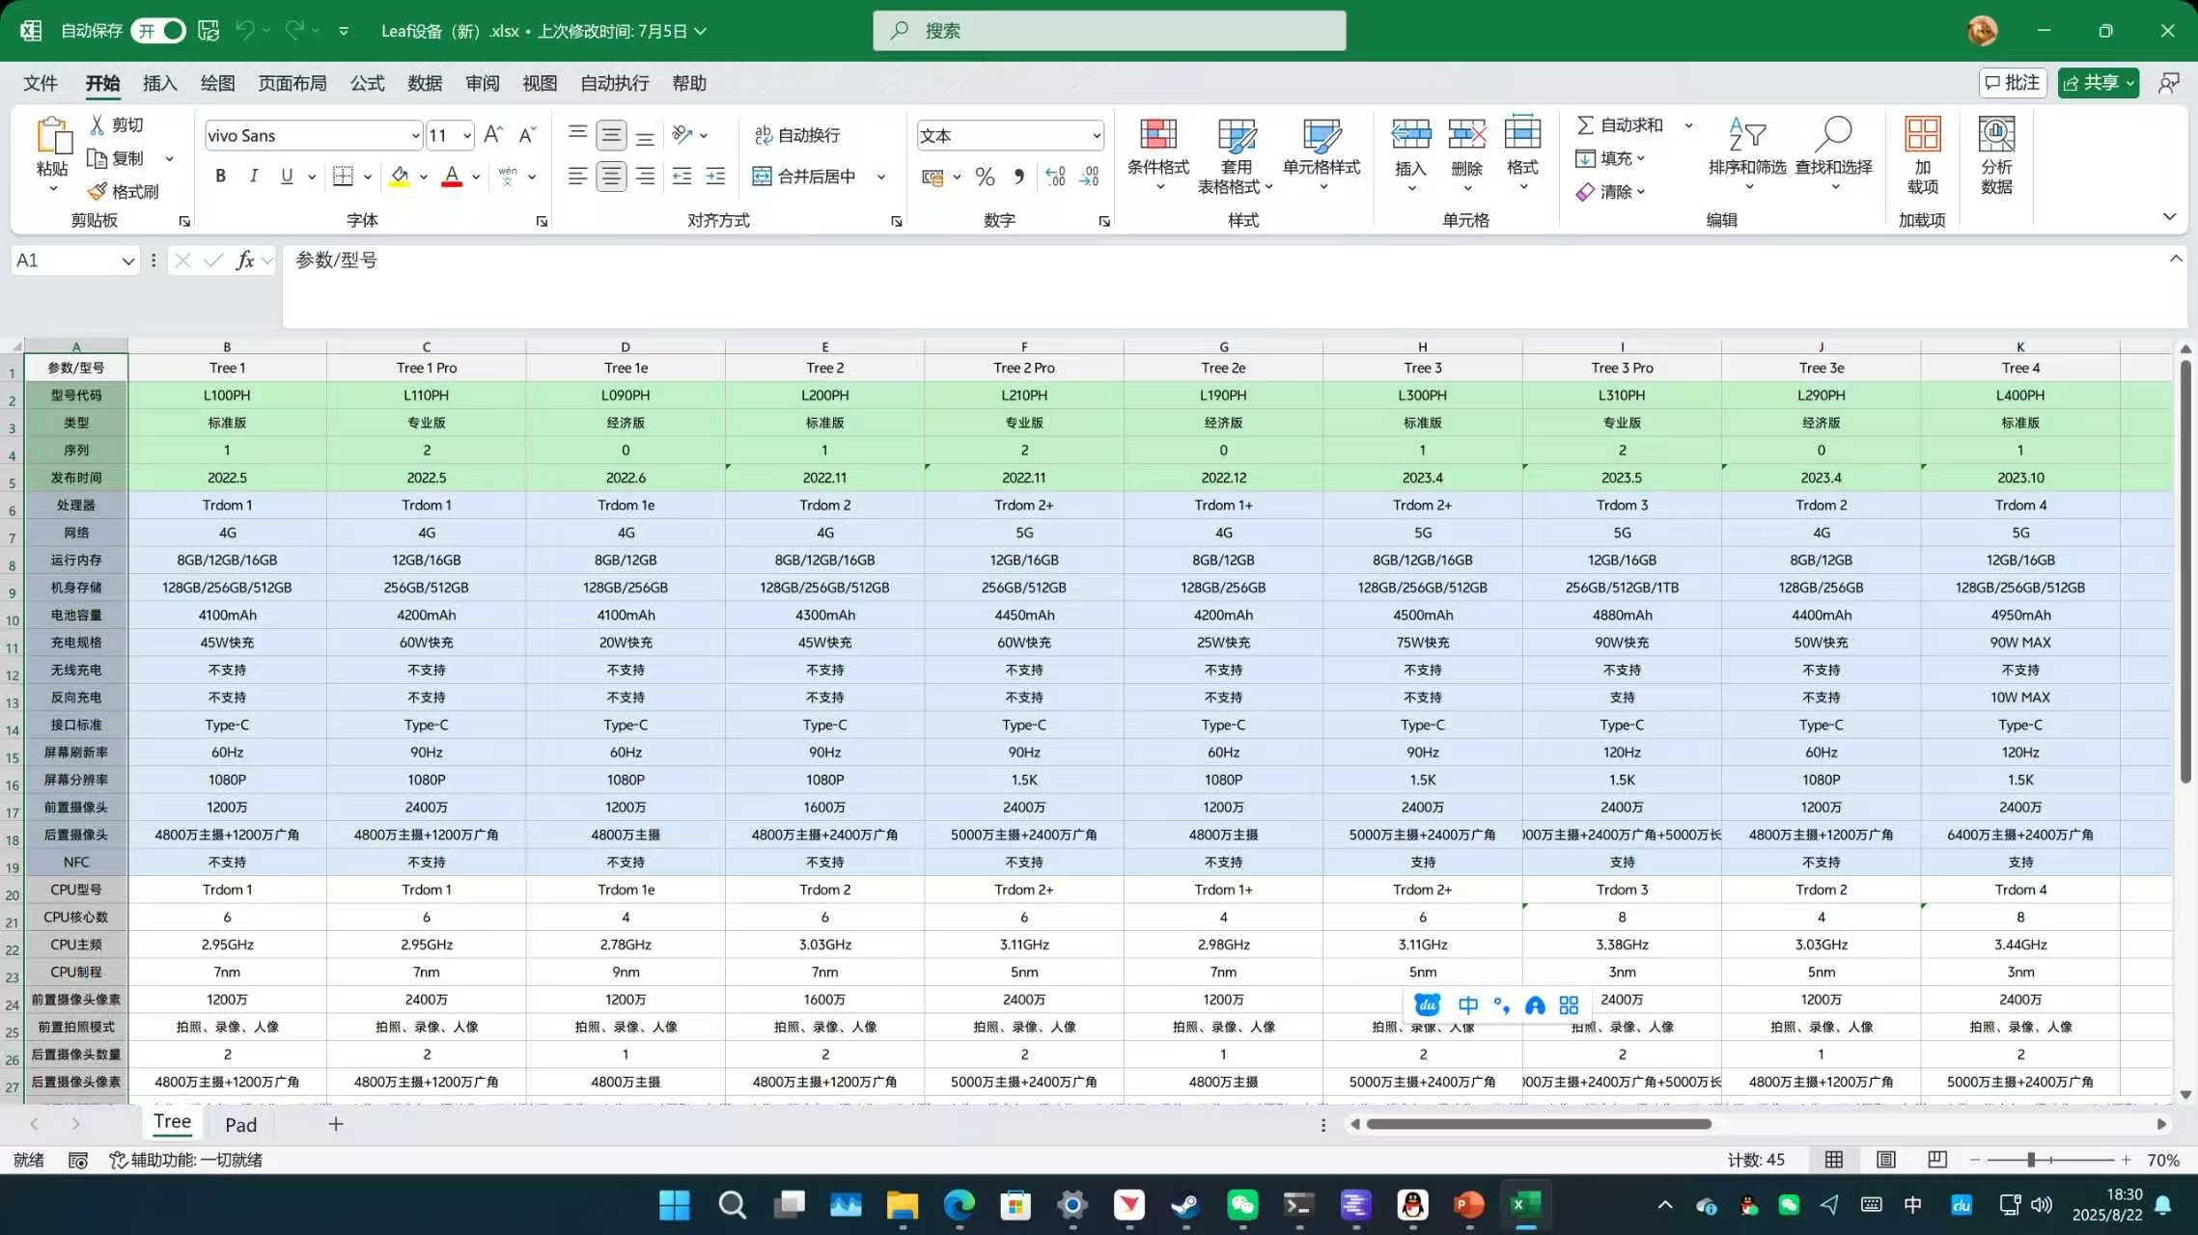Switch to the 公式 ribbon tab
2198x1235 pixels.
(368, 84)
